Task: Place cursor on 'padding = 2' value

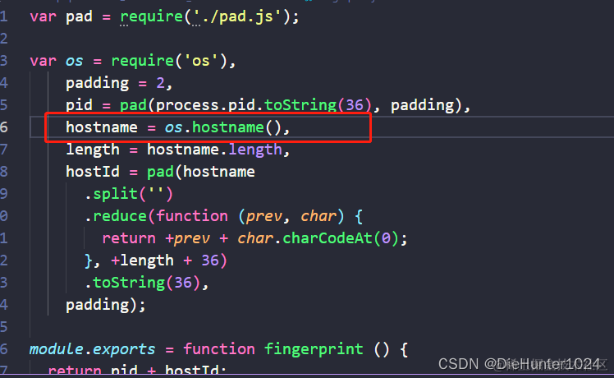Action: 160,83
